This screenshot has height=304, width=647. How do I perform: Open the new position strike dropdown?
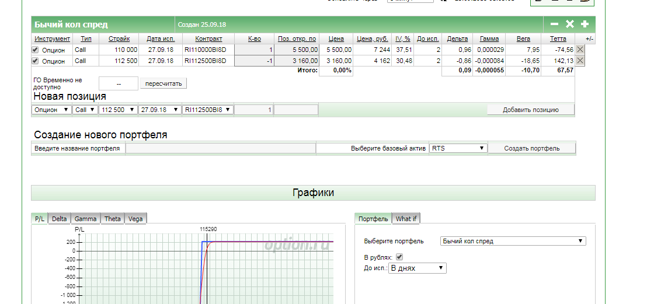[x=118, y=110]
